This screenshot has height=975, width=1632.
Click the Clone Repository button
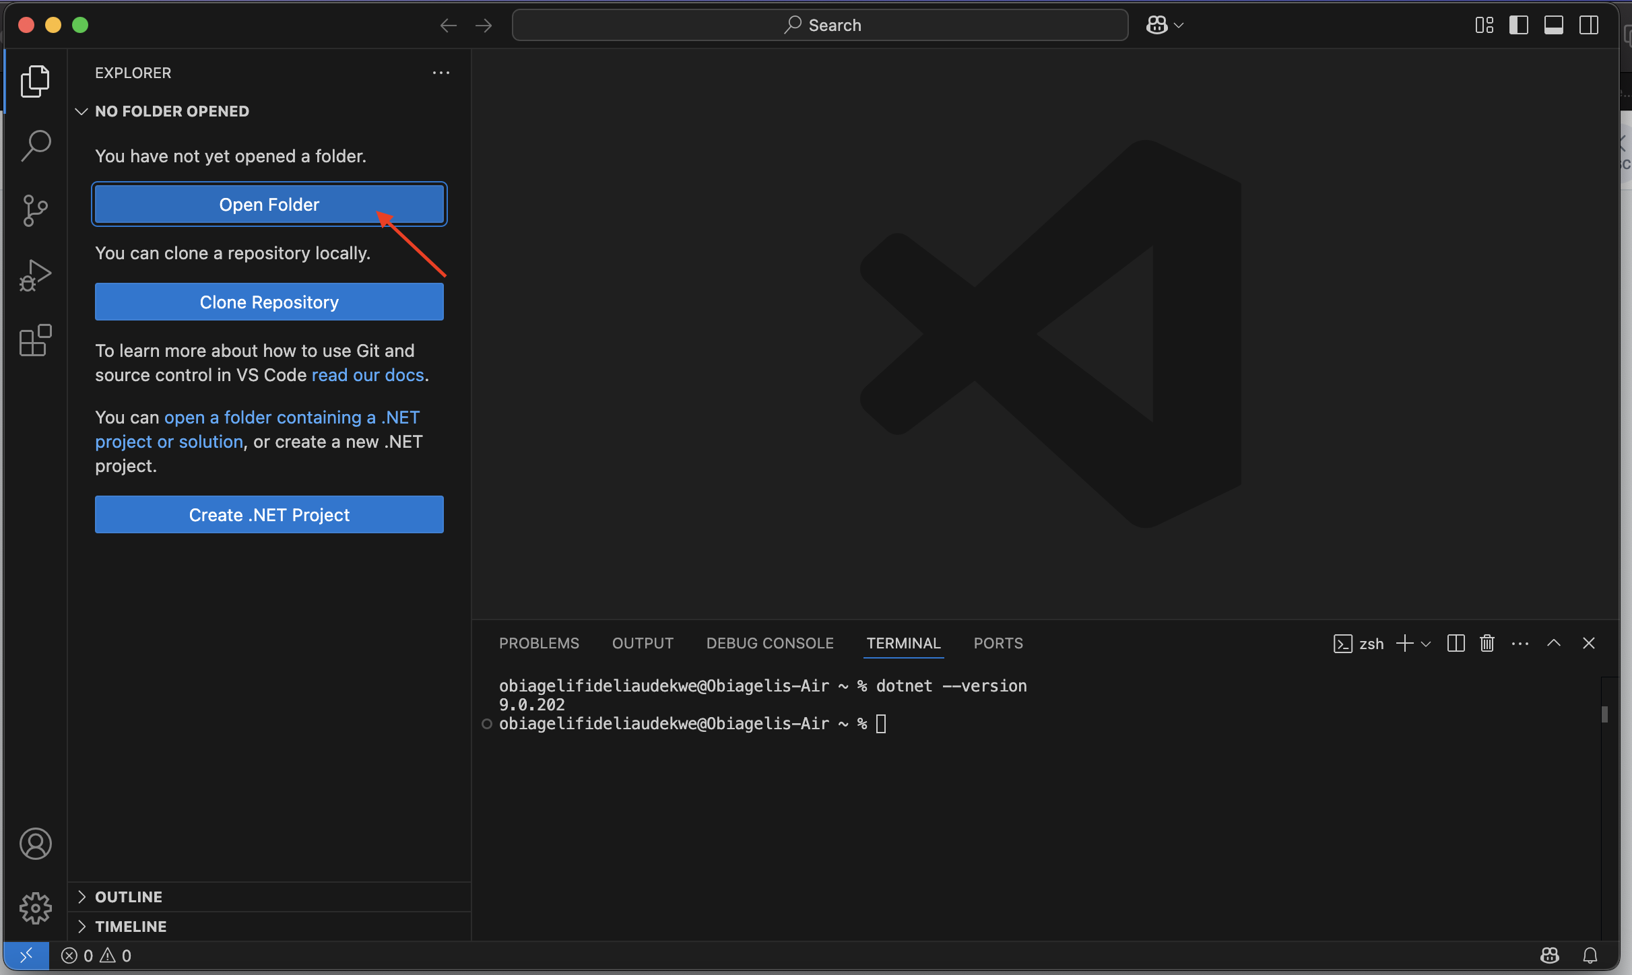(269, 302)
